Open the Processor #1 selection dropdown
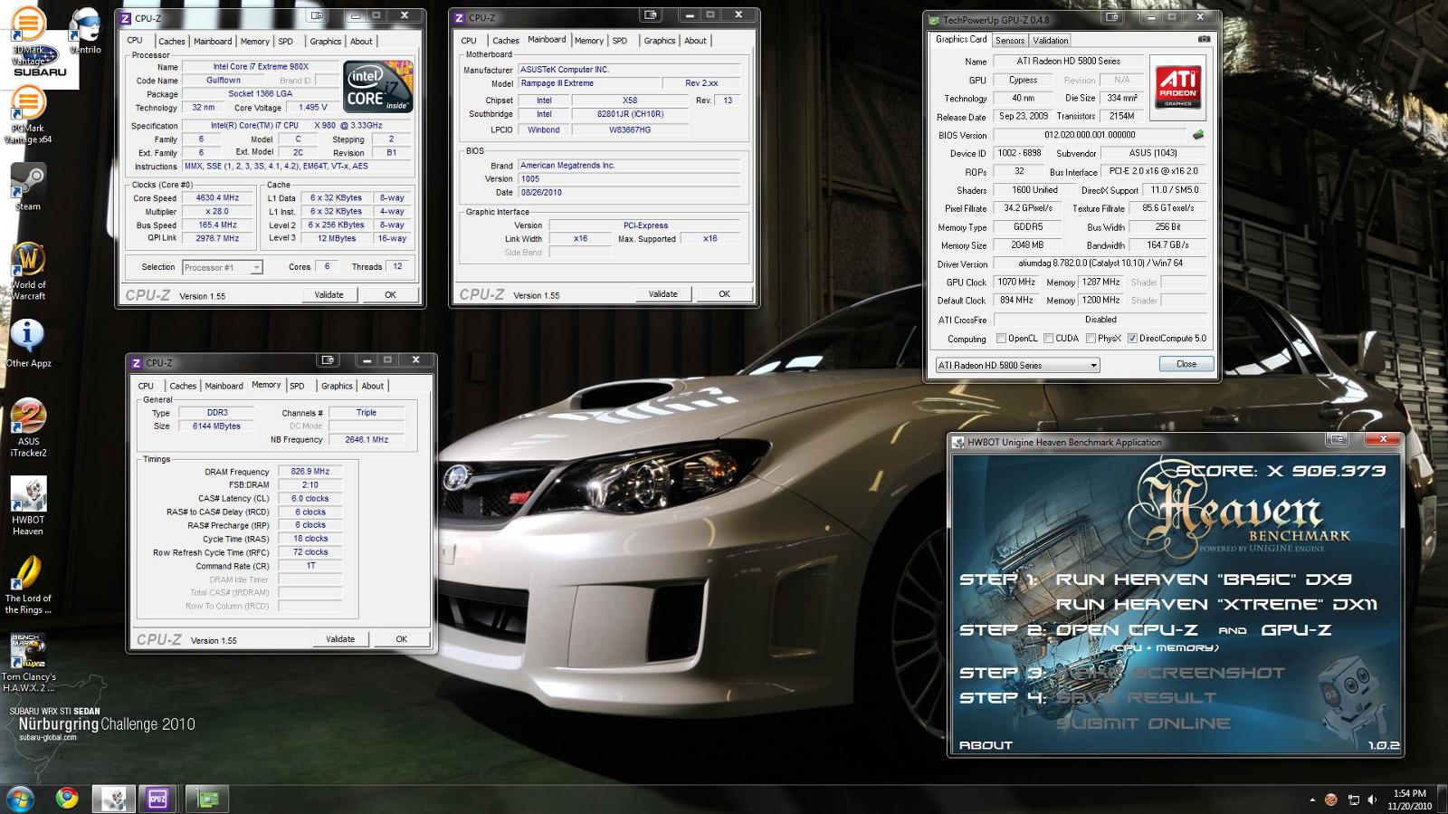Viewport: 1448px width, 814px height. pyautogui.click(x=223, y=267)
